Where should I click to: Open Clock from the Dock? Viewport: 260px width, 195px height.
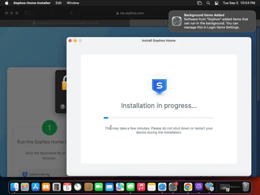(x=78, y=187)
